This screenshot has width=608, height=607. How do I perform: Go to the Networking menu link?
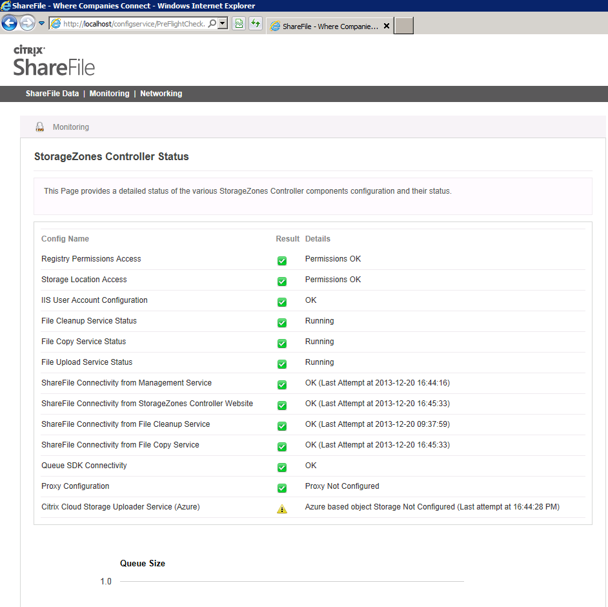[x=161, y=94]
